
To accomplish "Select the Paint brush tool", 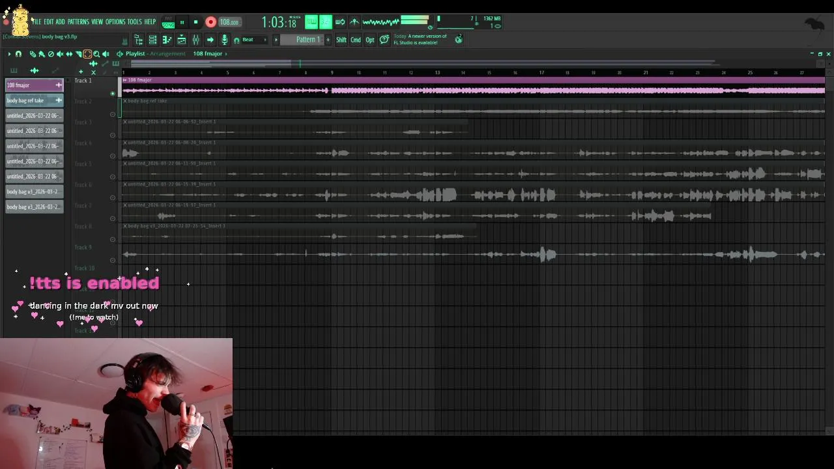I will click(42, 54).
